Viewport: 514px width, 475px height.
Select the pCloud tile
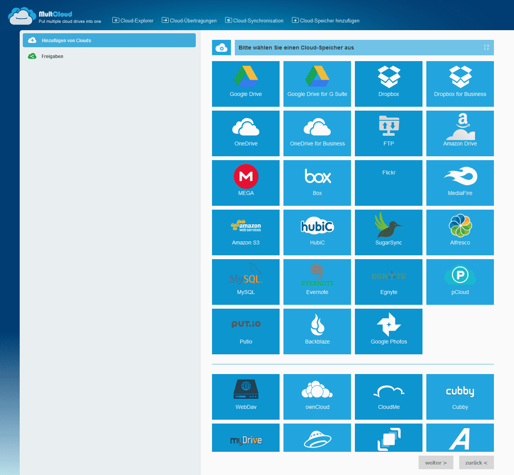[x=460, y=282]
